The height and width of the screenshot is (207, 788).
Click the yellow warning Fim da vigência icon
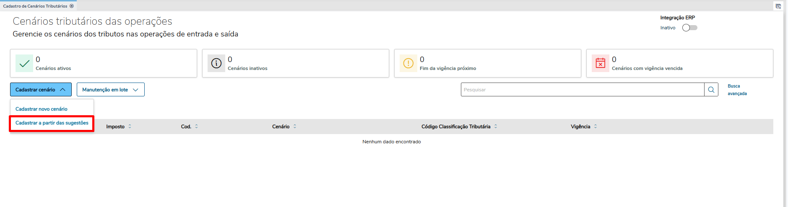click(x=408, y=63)
